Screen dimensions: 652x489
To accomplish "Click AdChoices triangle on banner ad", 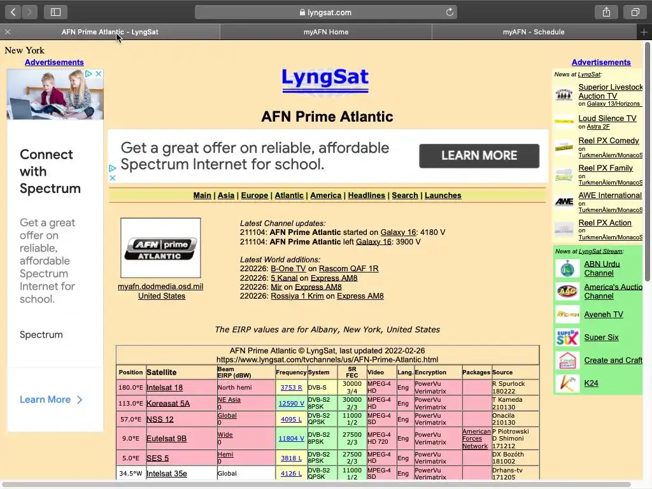I will point(112,168).
